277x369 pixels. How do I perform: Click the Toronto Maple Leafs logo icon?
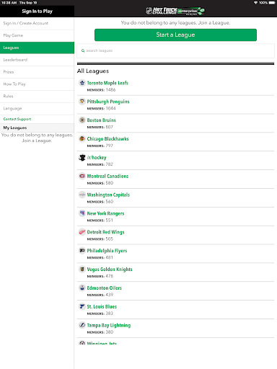point(82,83)
